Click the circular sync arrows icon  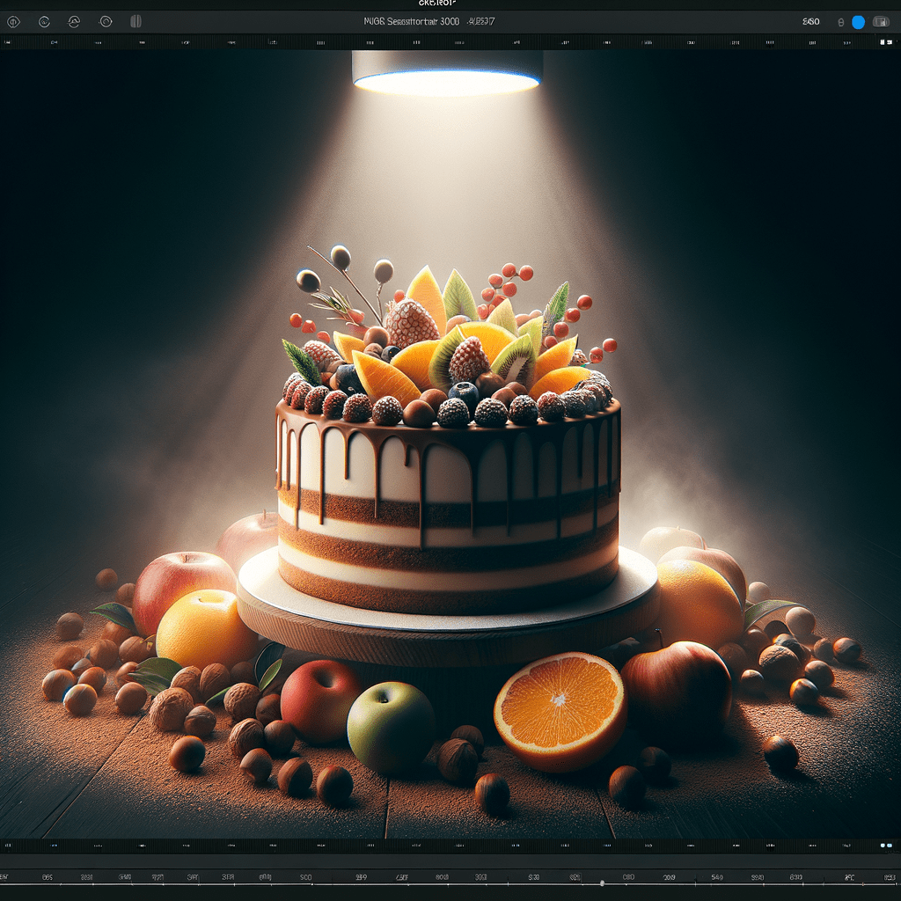[x=74, y=22]
